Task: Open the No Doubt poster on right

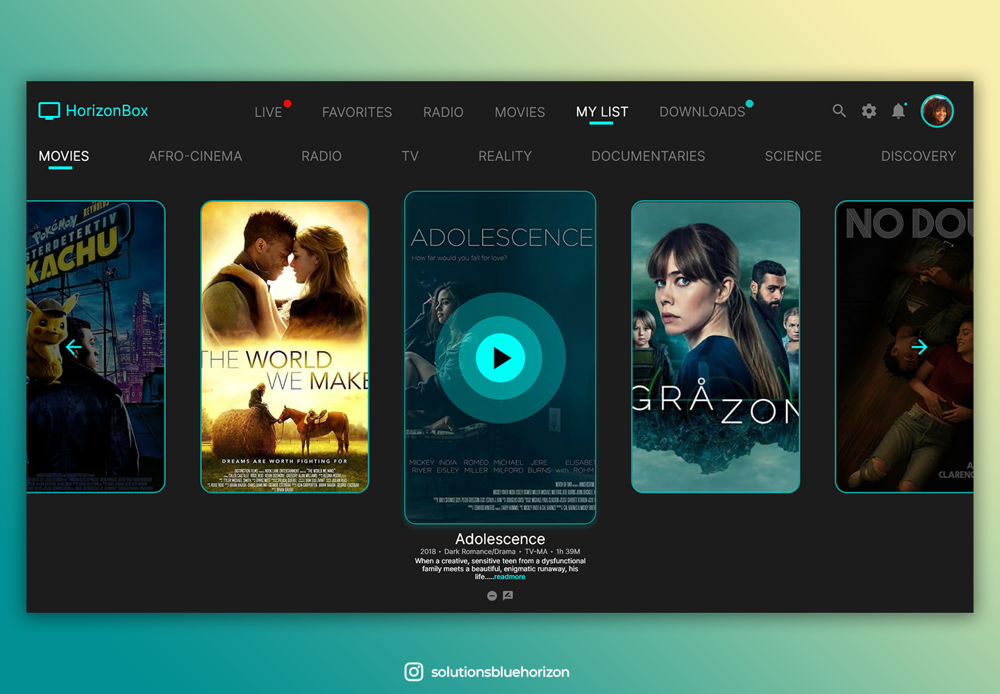Action: click(x=904, y=347)
